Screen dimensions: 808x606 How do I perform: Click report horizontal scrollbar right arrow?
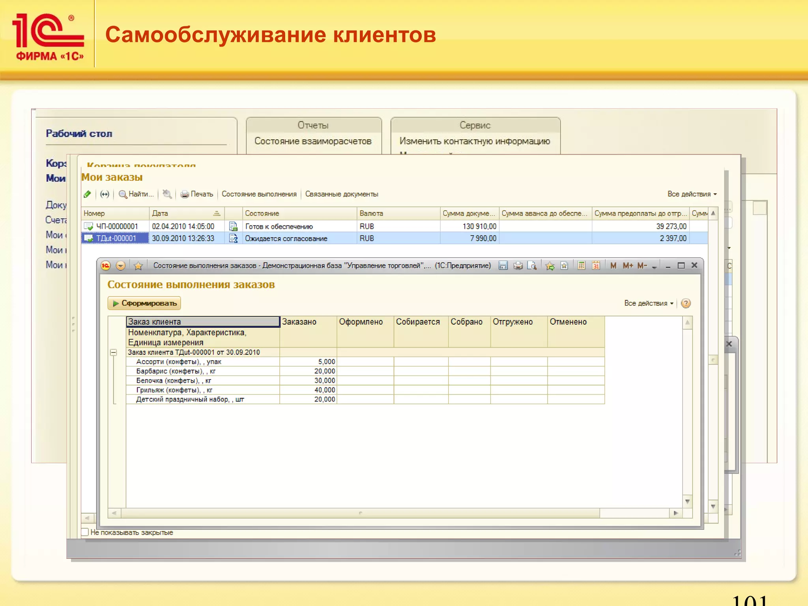[x=676, y=513]
